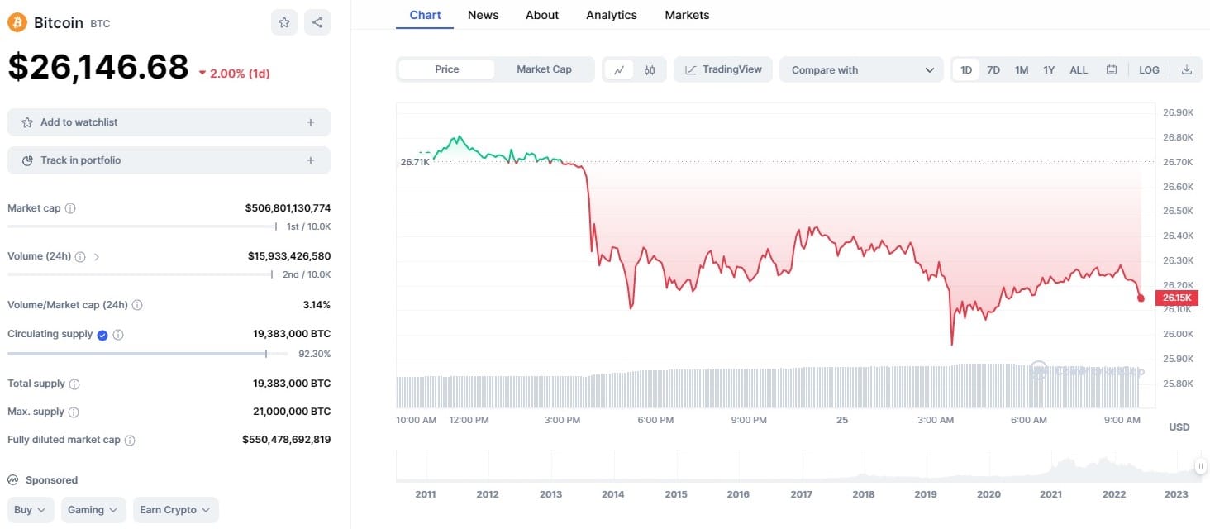The height and width of the screenshot is (529, 1210).
Task: Download chart data with the download icon
Action: pos(1186,70)
